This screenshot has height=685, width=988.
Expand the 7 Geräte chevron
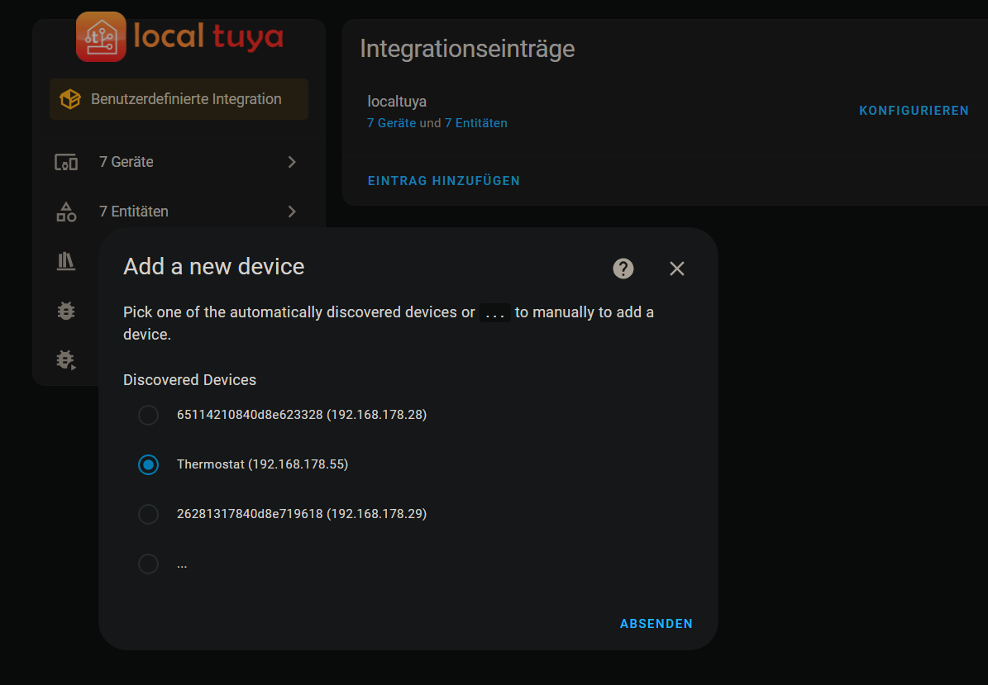tap(292, 162)
